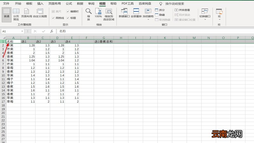Select cell C1 店2
The width and height of the screenshot is (254, 143).
pyautogui.click(x=43, y=42)
